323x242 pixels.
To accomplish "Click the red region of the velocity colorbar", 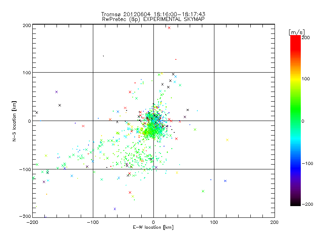I will pyautogui.click(x=296, y=42).
